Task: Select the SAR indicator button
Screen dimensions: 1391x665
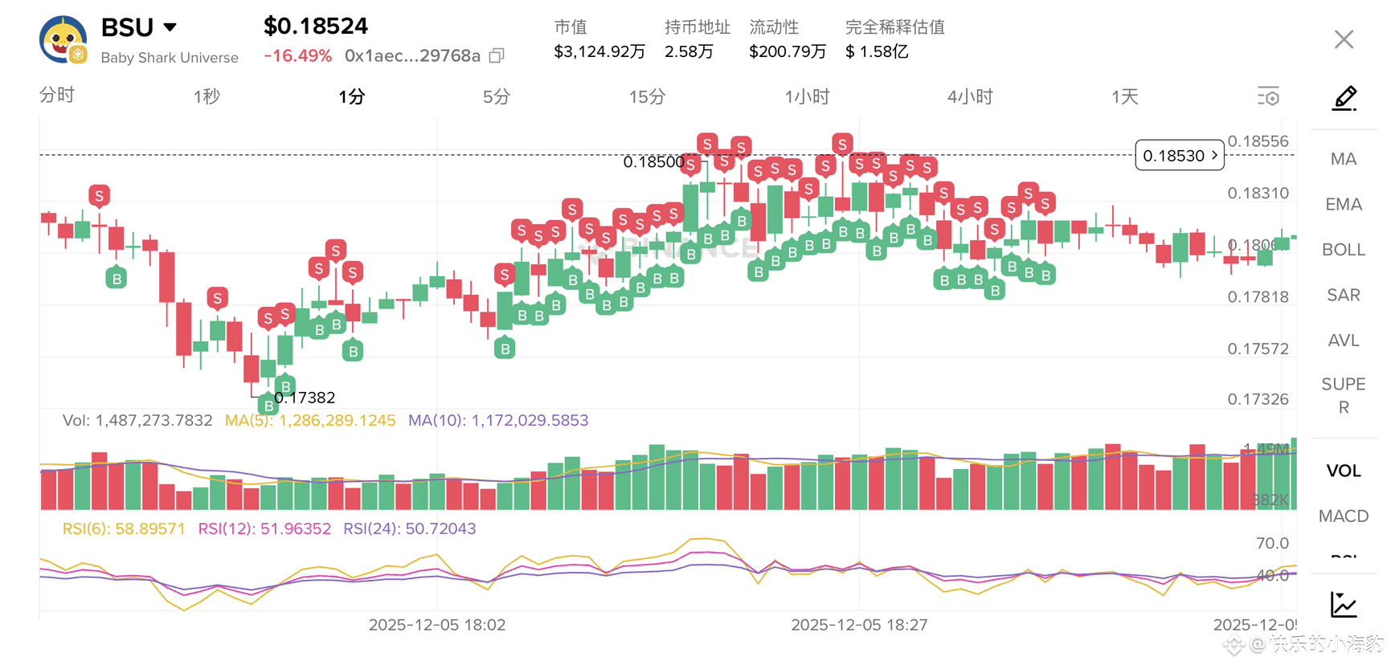Action: tap(1343, 295)
